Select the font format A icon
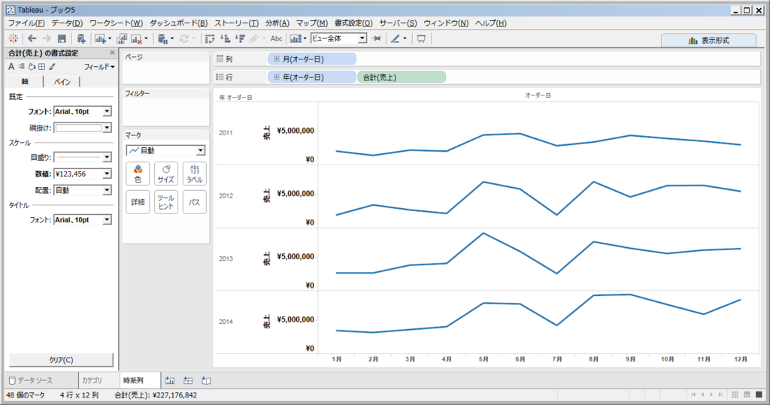 pyautogui.click(x=11, y=67)
